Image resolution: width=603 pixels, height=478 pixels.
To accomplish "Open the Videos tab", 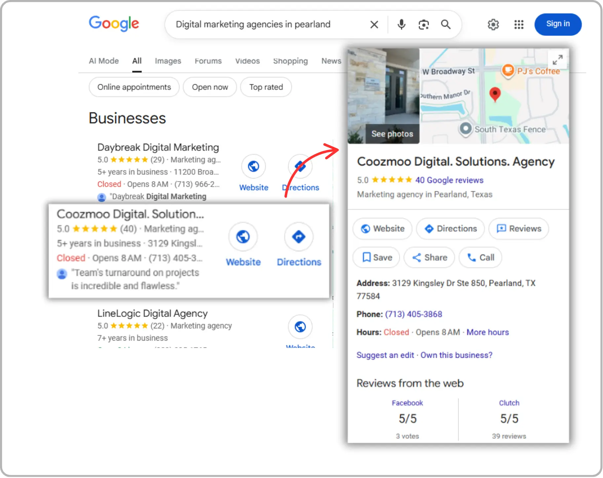I will coord(247,61).
